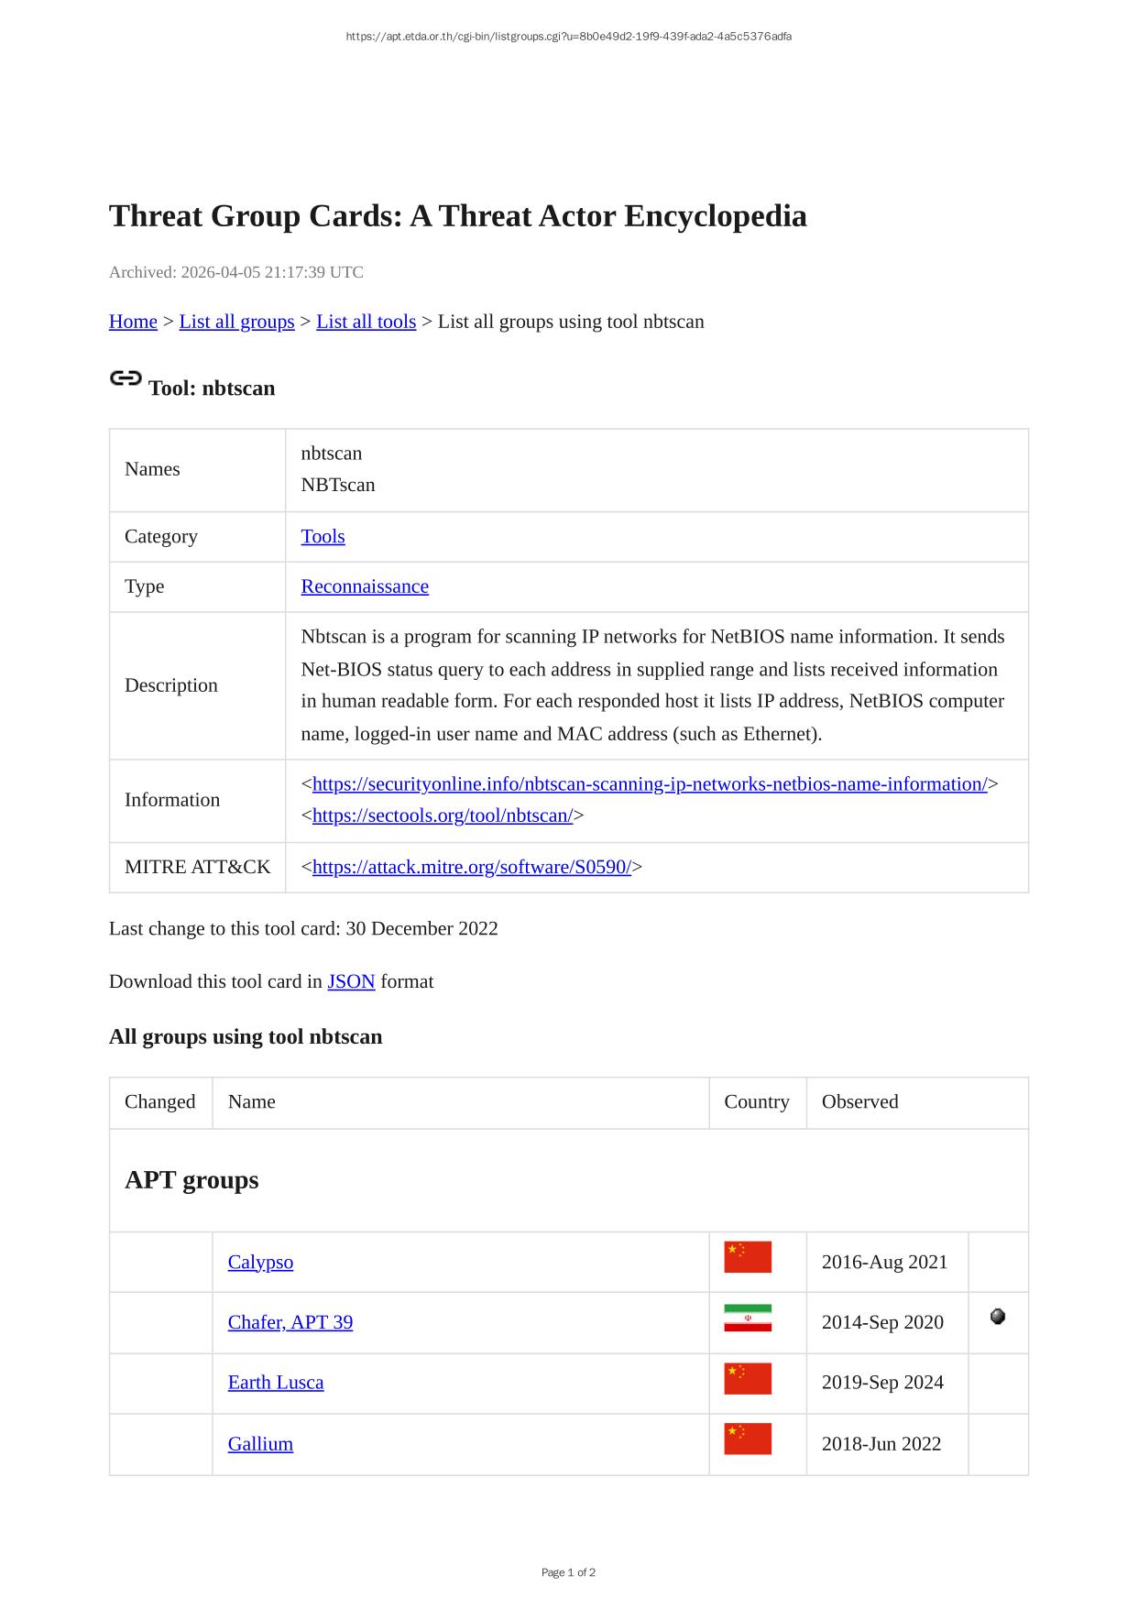Image resolution: width=1138 pixels, height=1609 pixels.
Task: Open the Reconnaissance type link
Action: coord(365,586)
